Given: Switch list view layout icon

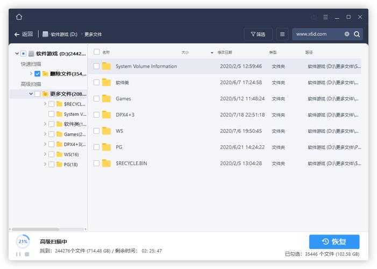Looking at the screenshot, I should pyautogui.click(x=282, y=34).
